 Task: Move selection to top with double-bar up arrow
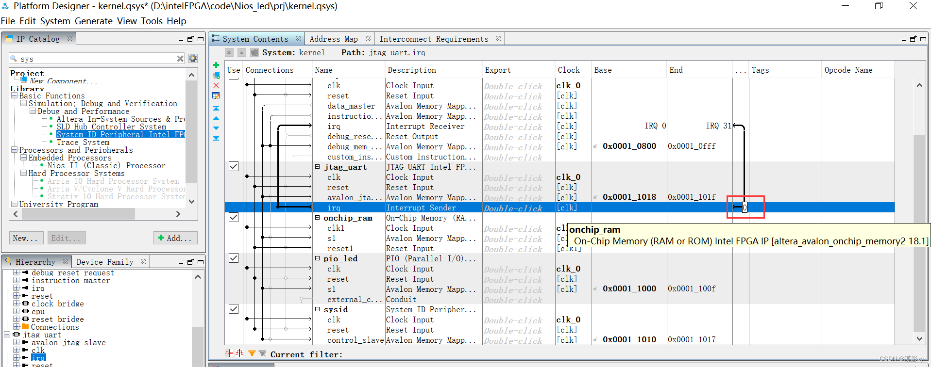click(x=216, y=108)
